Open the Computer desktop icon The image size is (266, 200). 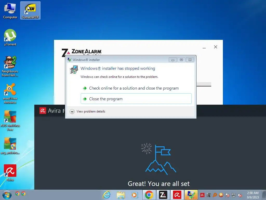click(x=10, y=10)
